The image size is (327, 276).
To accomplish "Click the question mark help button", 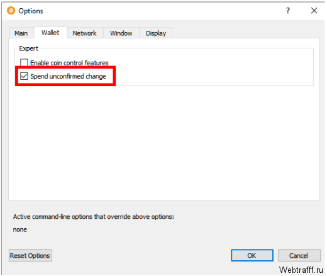I will 288,11.
